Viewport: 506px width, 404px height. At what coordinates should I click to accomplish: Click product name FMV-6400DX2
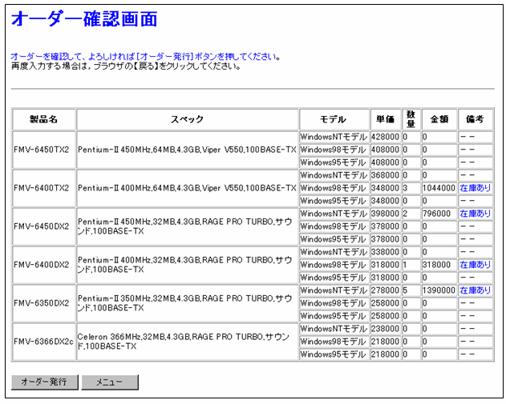click(42, 265)
